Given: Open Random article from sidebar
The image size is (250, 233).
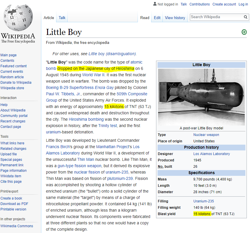Looking at the screenshot, I should [12, 77].
